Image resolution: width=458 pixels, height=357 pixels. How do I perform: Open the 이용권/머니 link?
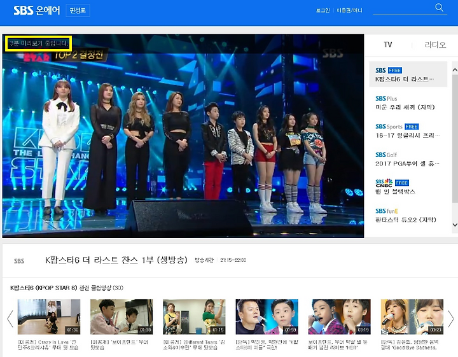(x=349, y=10)
